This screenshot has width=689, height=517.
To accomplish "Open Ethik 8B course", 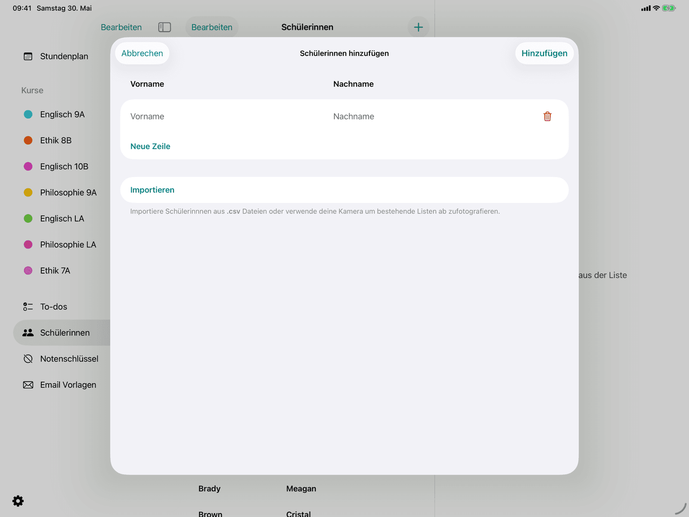I will [56, 140].
